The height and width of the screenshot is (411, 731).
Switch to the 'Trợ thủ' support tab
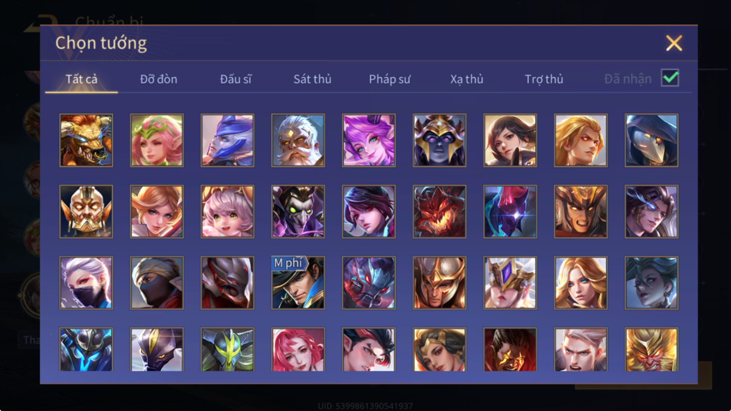(x=544, y=79)
